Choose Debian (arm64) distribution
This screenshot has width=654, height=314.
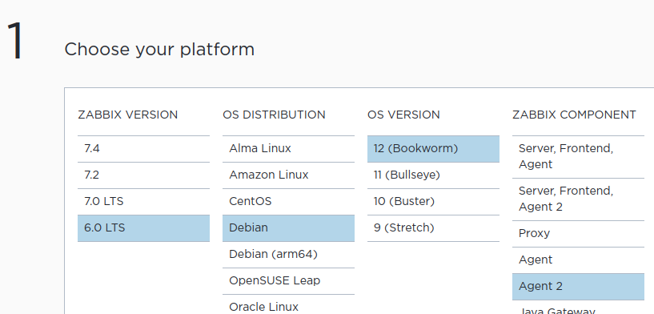[x=288, y=255]
